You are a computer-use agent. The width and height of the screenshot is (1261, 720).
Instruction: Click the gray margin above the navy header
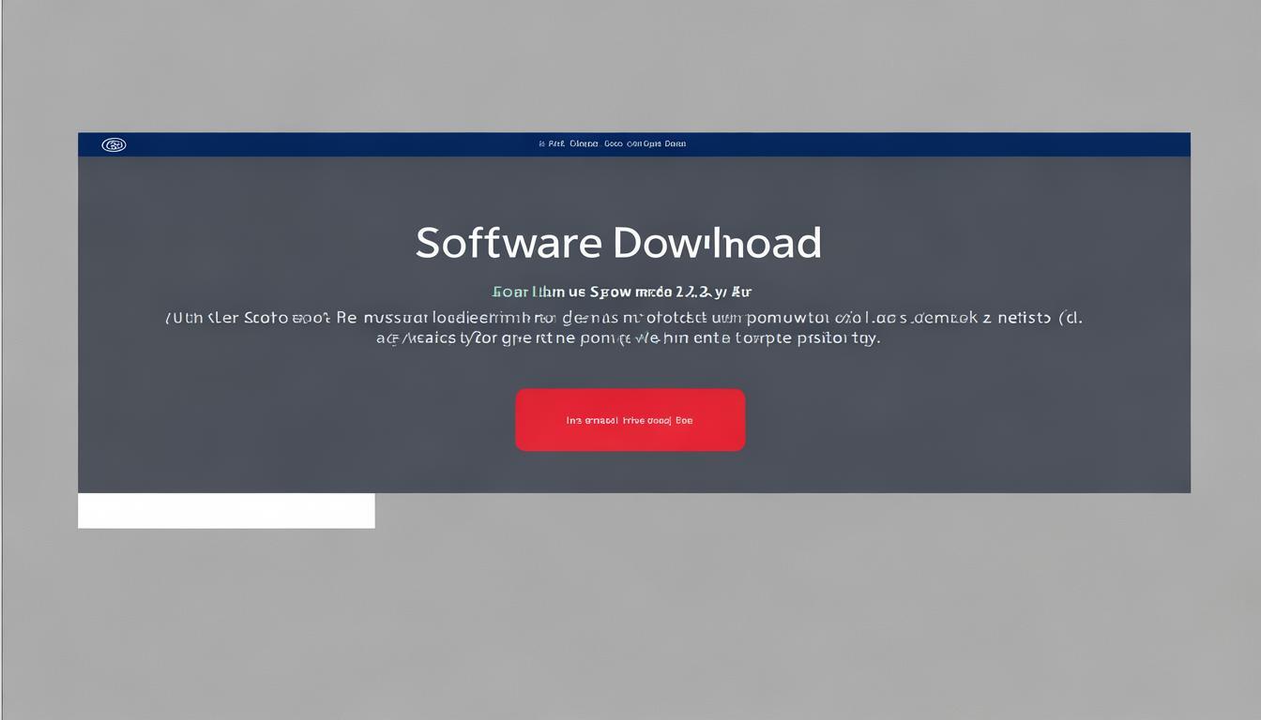pos(629,66)
